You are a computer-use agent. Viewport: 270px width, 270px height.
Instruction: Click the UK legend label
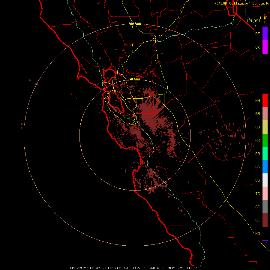pos(257,47)
